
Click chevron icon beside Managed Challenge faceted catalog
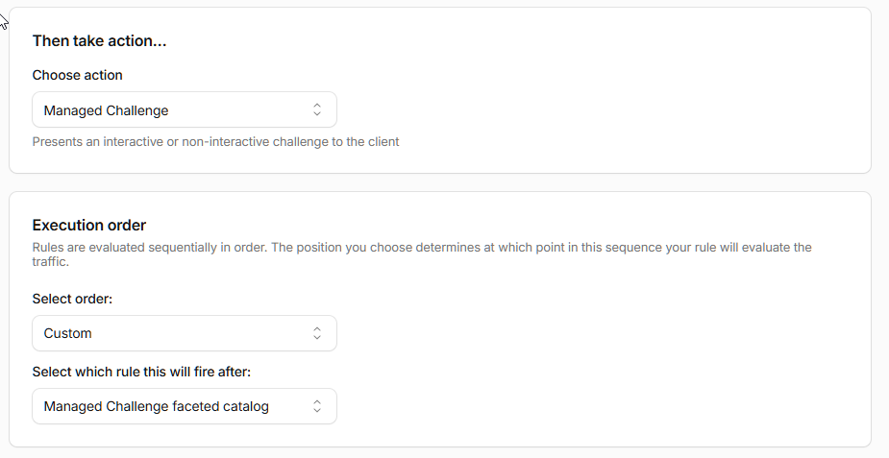(x=317, y=406)
